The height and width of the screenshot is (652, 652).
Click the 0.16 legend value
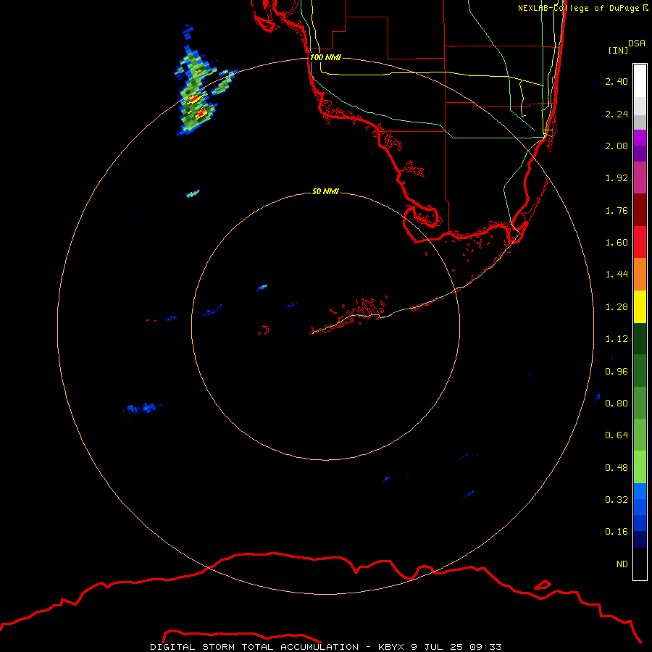pos(617,532)
